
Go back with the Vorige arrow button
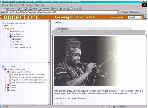[6, 9]
